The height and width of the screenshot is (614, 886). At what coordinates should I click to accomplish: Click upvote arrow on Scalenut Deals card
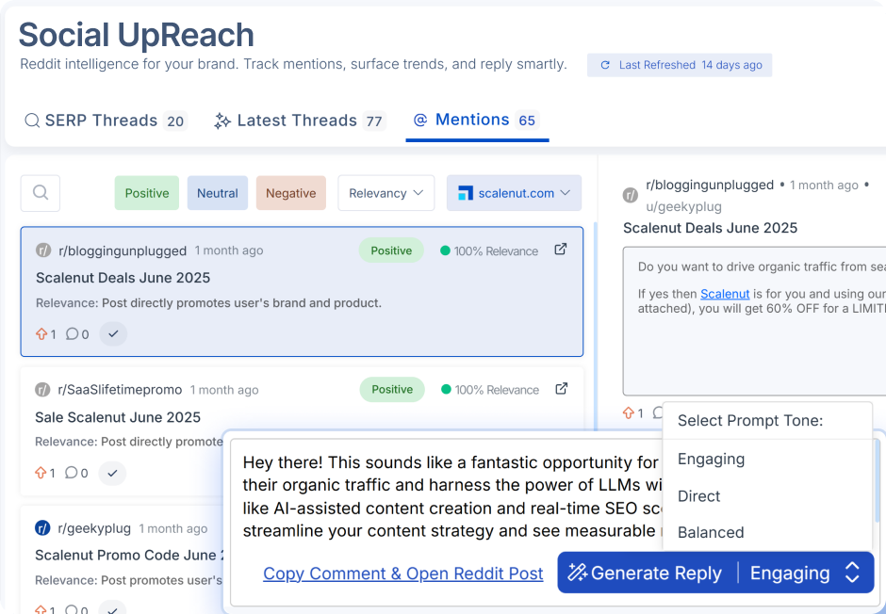click(x=41, y=333)
